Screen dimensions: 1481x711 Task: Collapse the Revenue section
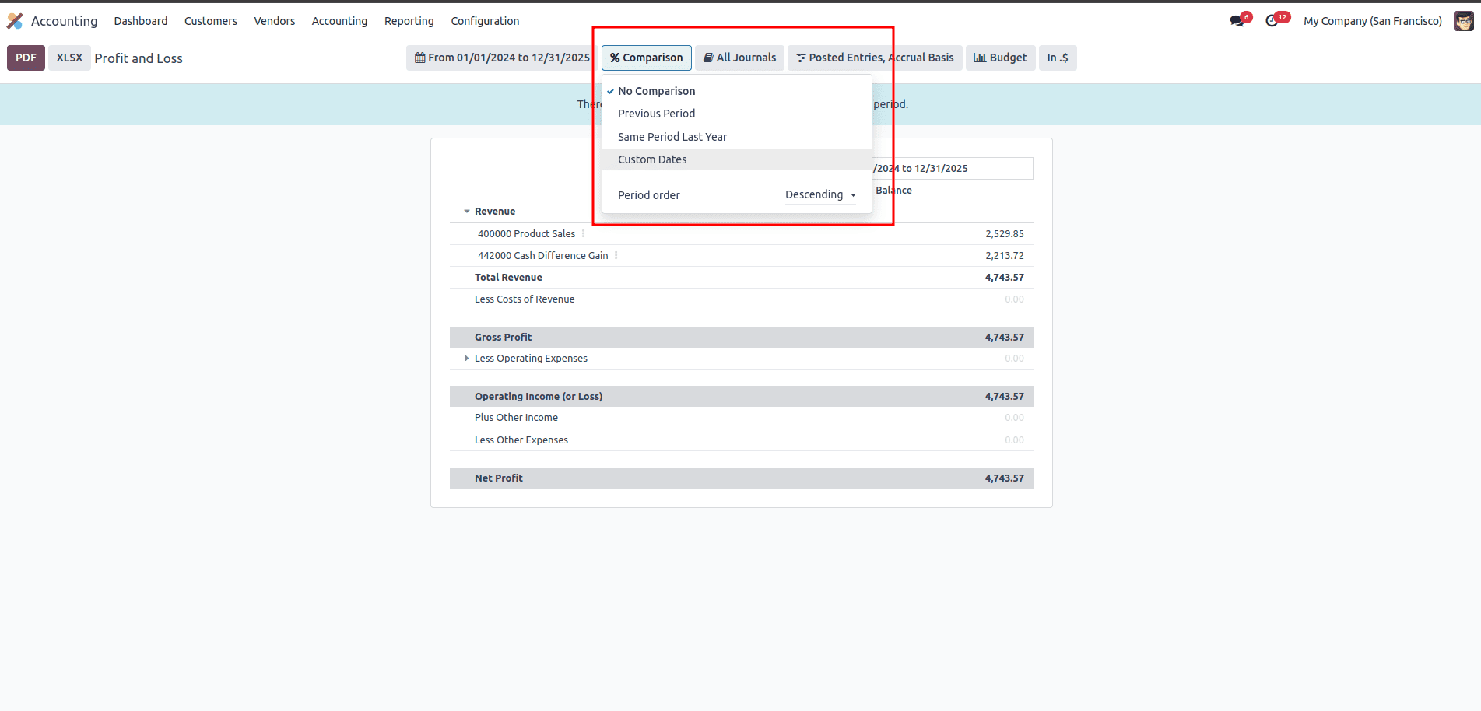(467, 212)
